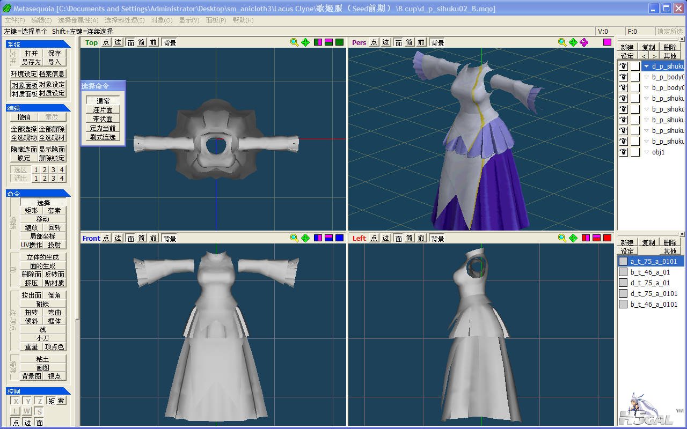Open the 显示(V) menu
687x429 pixels.
coord(189,20)
